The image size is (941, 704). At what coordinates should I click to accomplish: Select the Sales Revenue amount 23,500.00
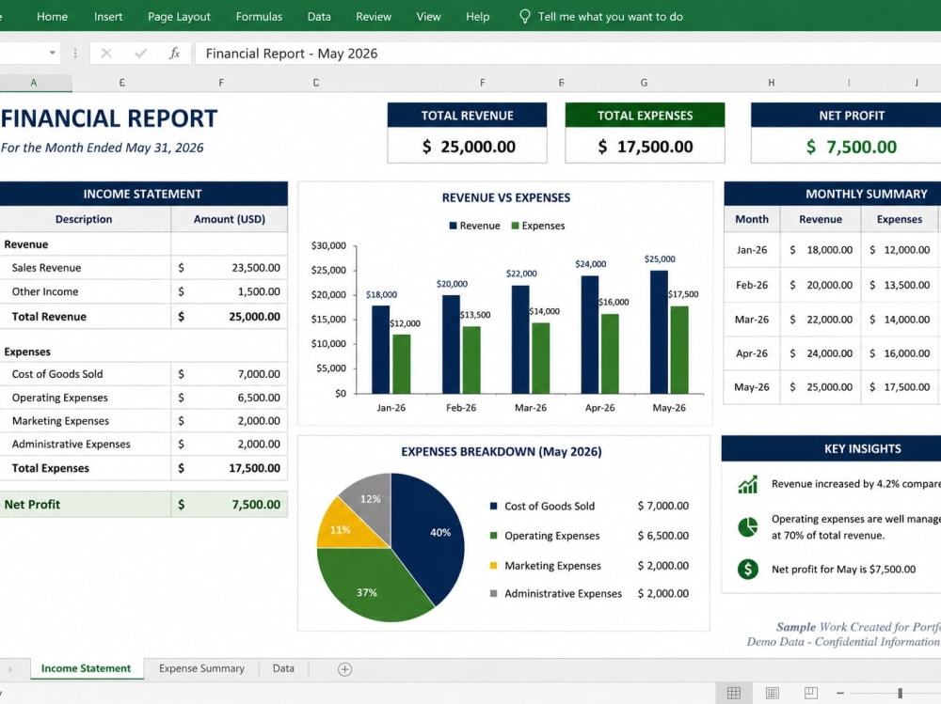[256, 268]
